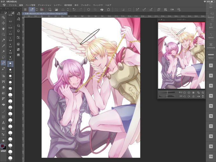
Task: Toggle flip vertical in the Navigator
Action: (x=203, y=96)
